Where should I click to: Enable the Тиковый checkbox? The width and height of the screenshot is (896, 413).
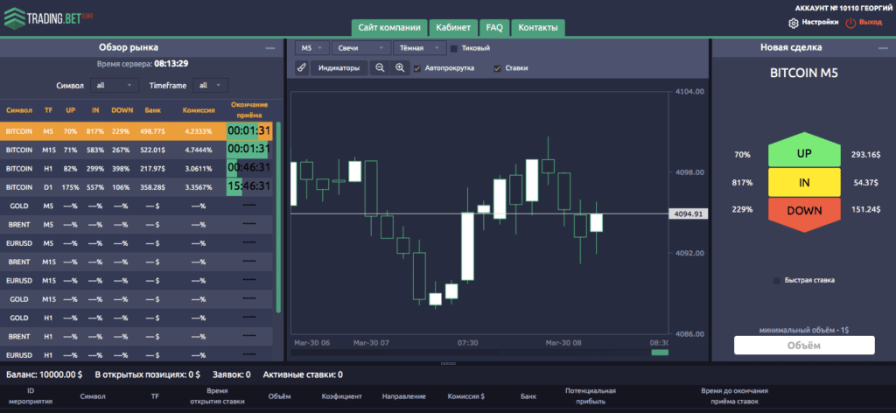click(453, 48)
